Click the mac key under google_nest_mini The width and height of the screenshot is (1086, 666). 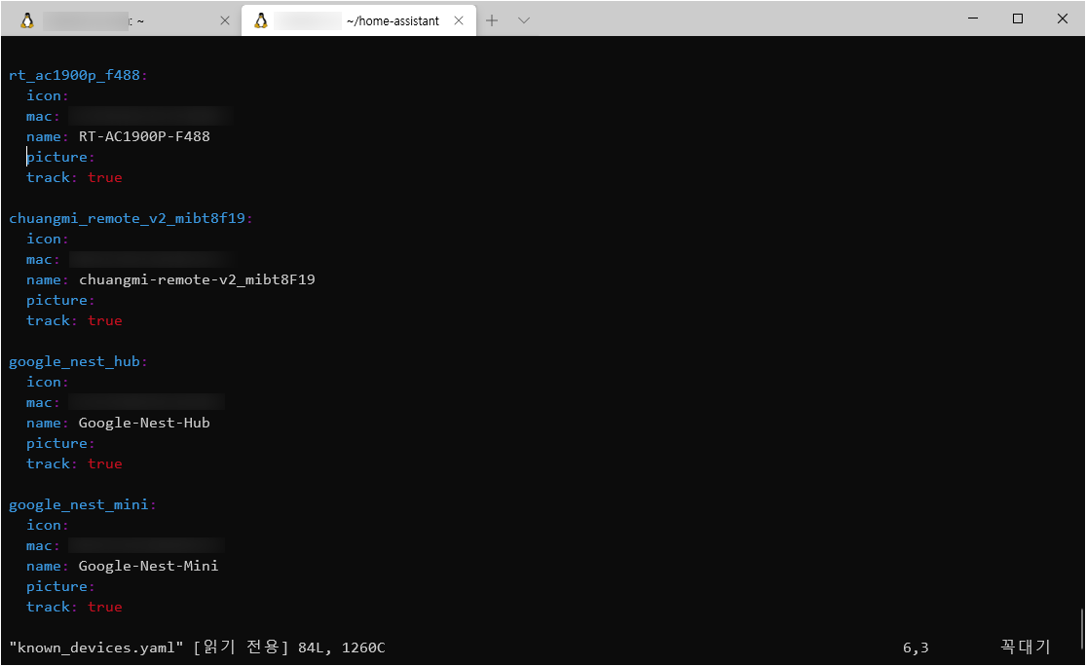click(x=39, y=546)
